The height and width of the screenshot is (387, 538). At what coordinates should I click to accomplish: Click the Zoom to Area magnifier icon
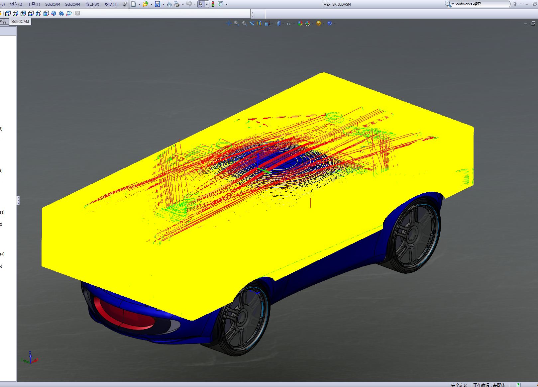(x=237, y=23)
